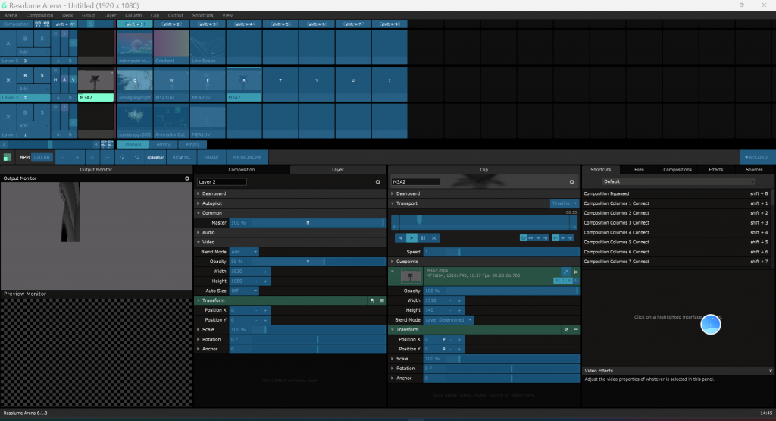Open the Layer Transform options menu icon
The height and width of the screenshot is (421, 776).
click(x=382, y=300)
